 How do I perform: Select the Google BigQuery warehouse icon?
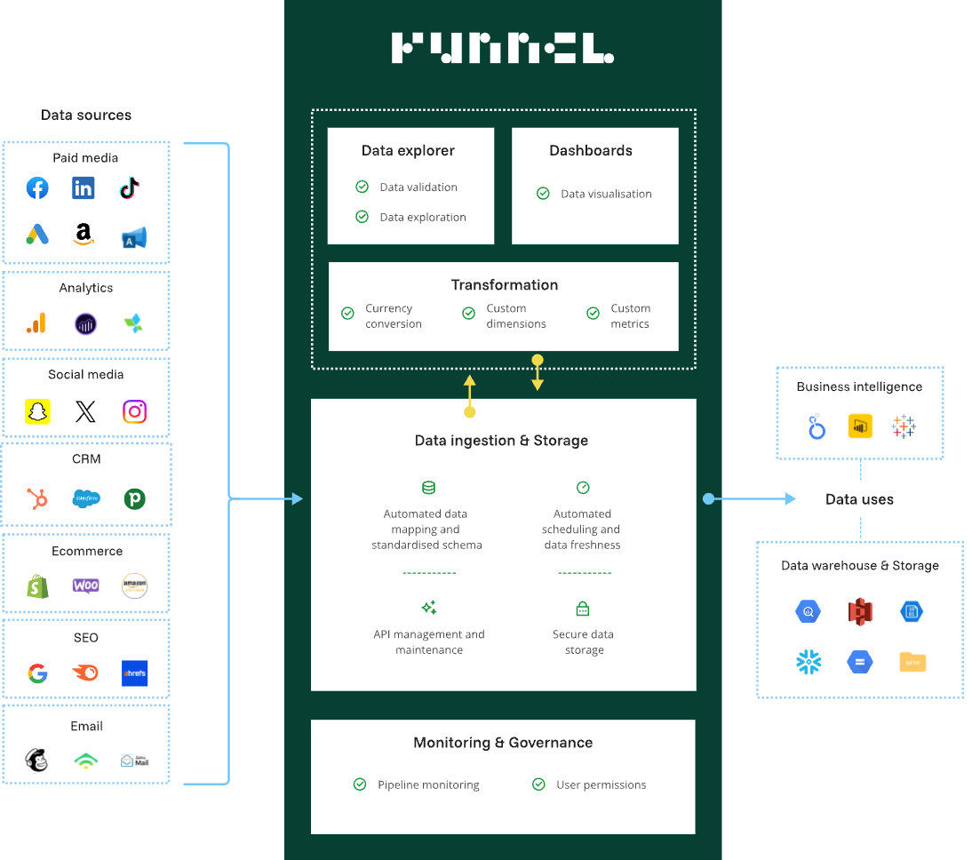[x=809, y=611]
